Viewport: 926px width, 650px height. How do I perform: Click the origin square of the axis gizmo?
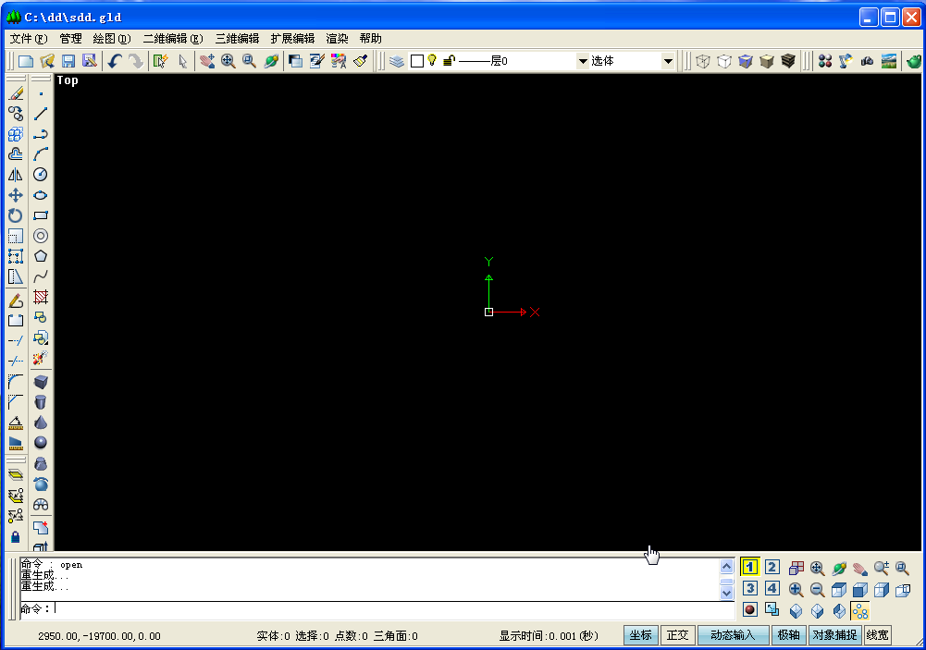pos(489,312)
